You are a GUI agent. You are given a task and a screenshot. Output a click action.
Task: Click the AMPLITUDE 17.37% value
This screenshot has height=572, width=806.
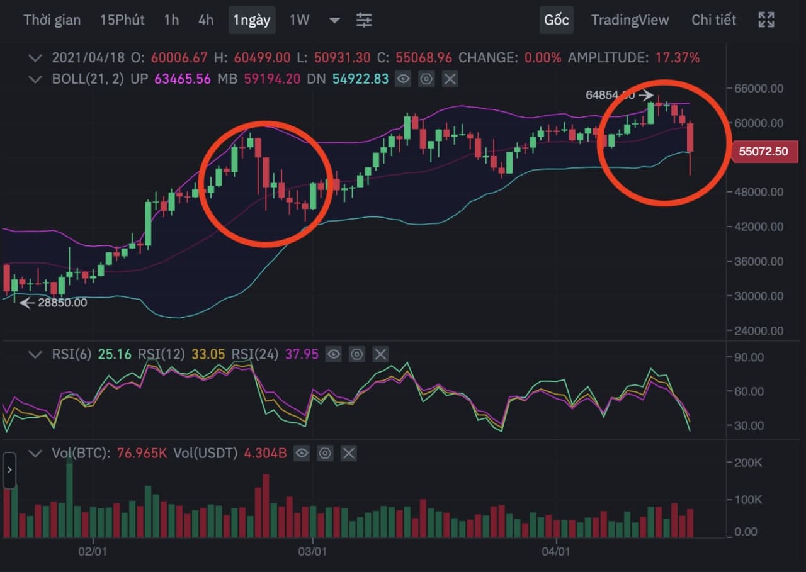678,58
